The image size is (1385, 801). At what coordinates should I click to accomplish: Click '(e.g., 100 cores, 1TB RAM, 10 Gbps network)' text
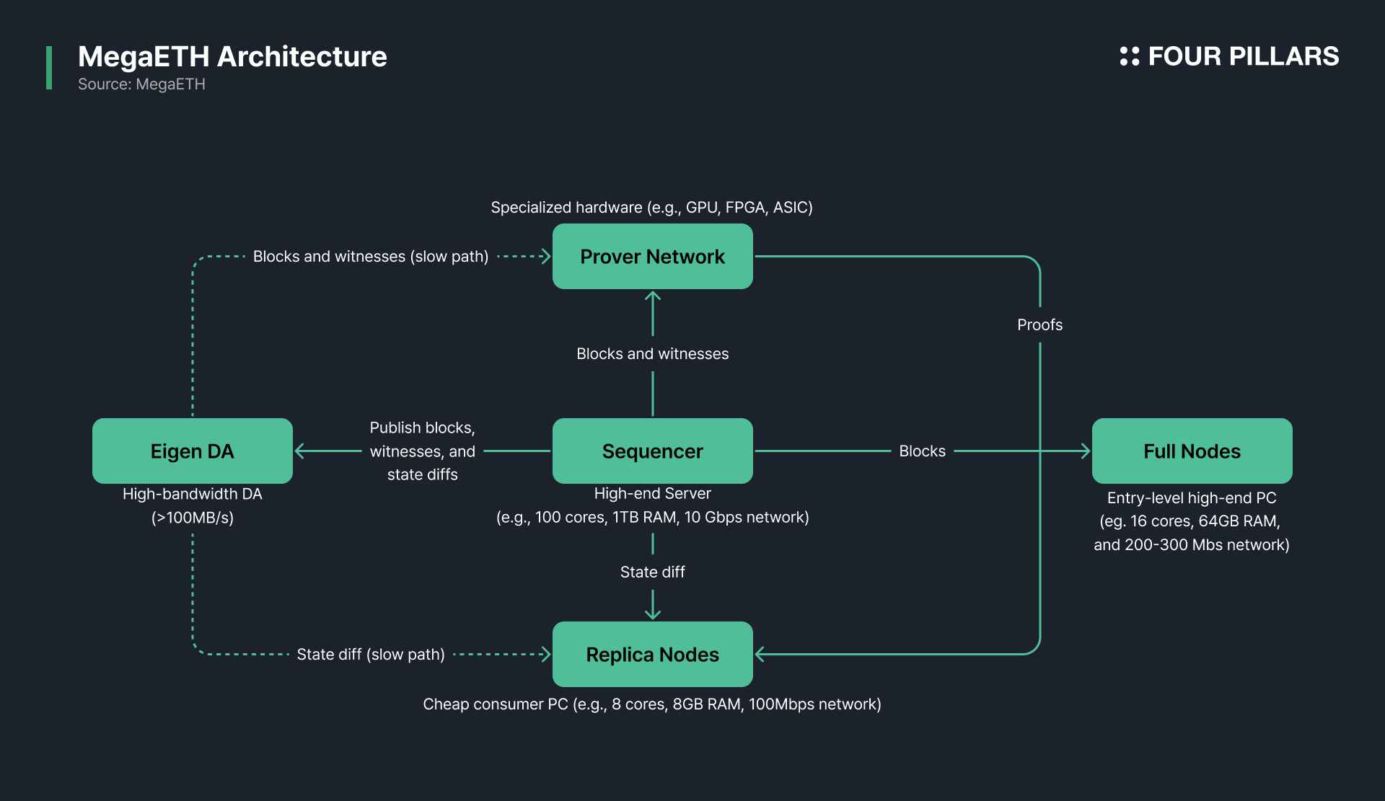coord(653,518)
